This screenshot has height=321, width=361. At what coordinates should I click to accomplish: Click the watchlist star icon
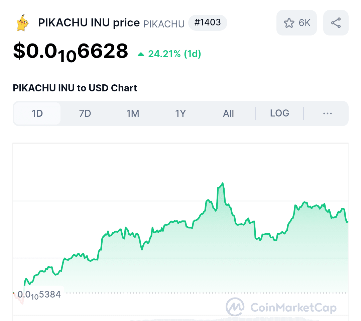289,23
